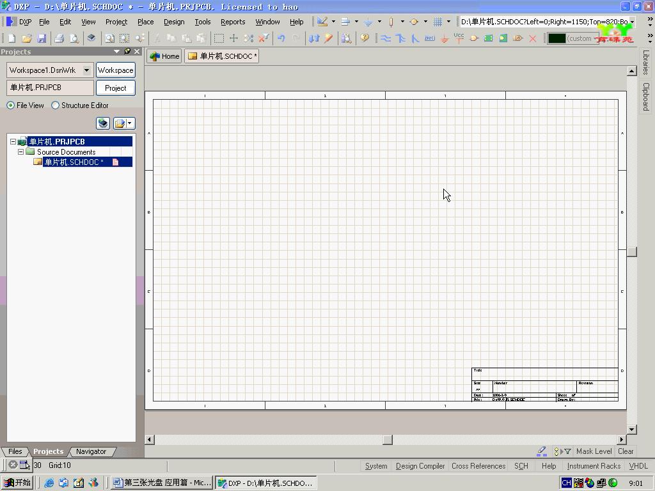Viewport: 655px width, 491px height.
Task: Open print preview from the toolbar
Action: (74, 38)
